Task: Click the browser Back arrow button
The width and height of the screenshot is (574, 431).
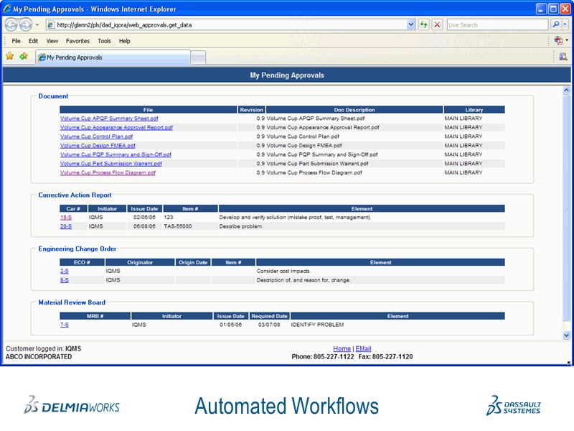Action: point(11,24)
